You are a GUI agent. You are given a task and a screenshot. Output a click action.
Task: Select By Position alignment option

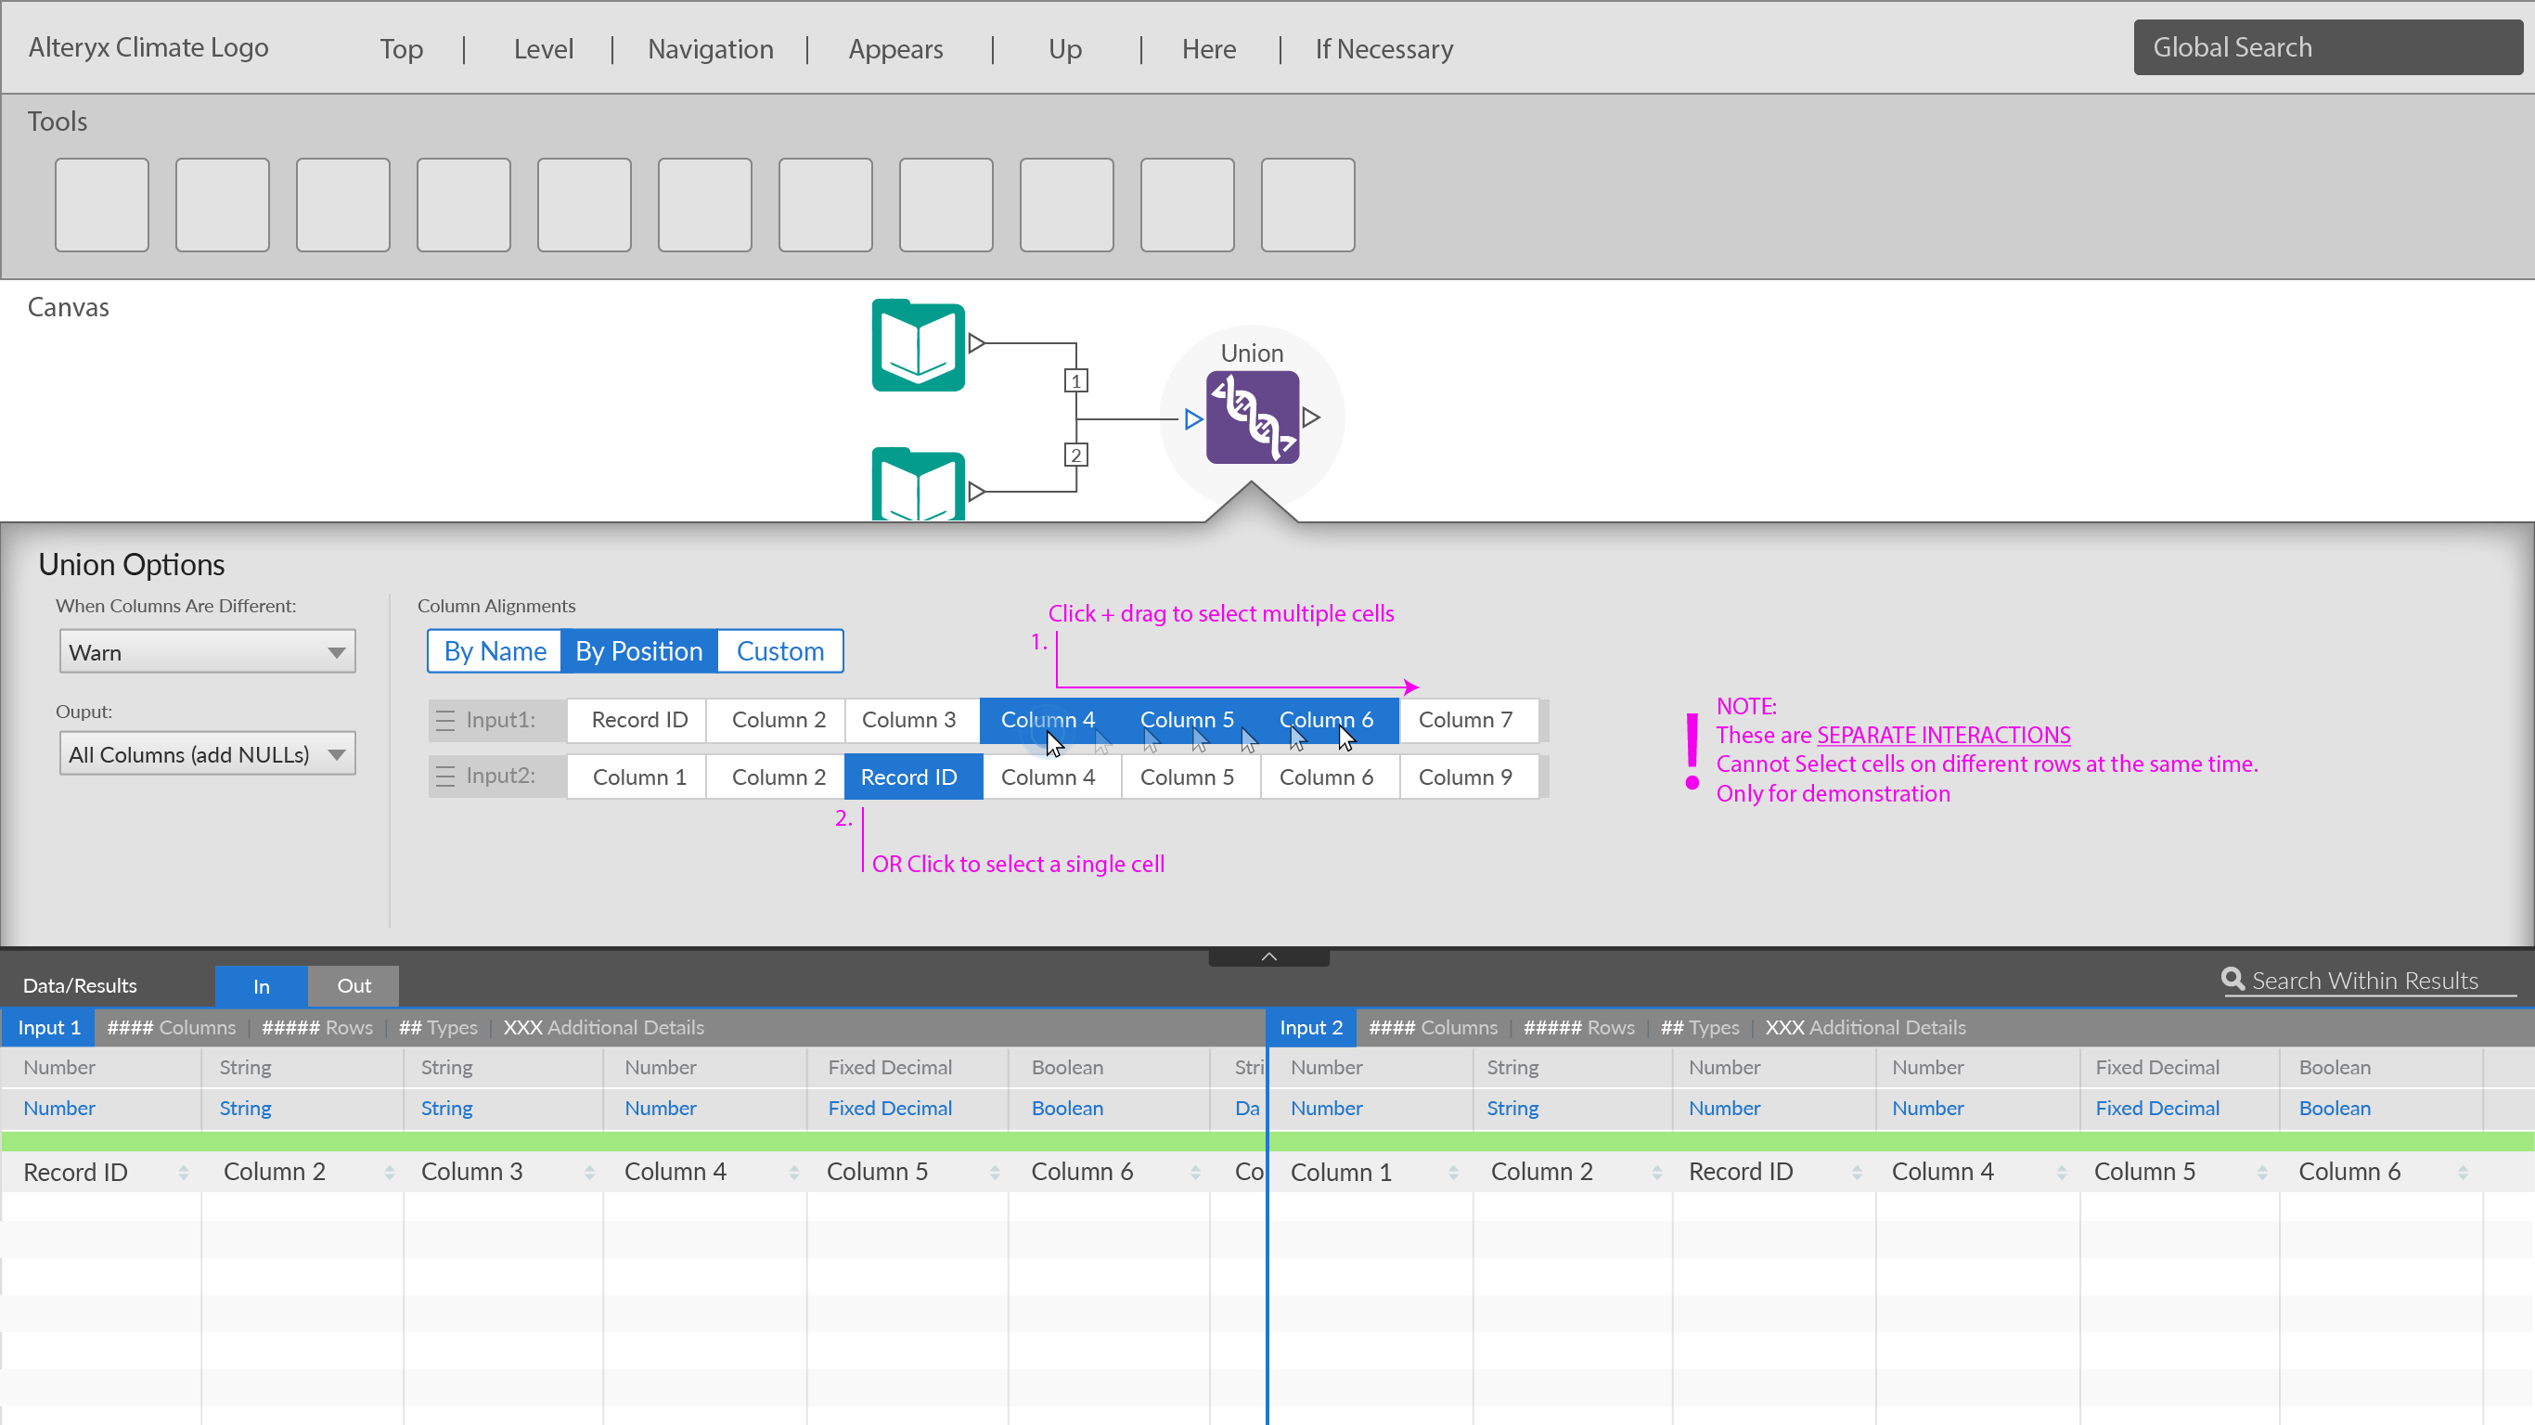coord(638,651)
